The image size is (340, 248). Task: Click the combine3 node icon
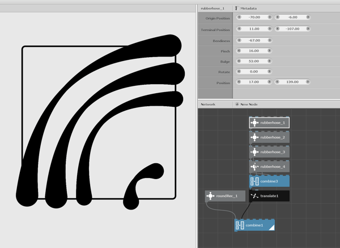tap(254, 181)
